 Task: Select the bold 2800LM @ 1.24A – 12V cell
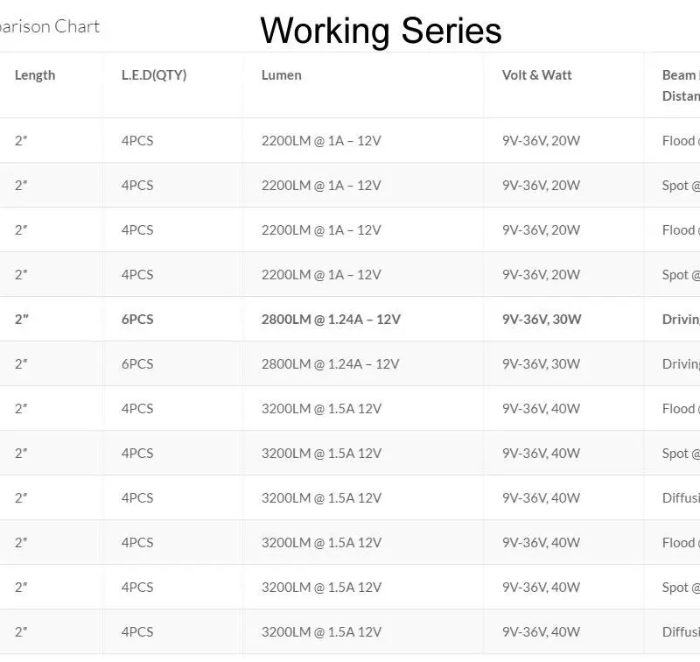tap(332, 320)
